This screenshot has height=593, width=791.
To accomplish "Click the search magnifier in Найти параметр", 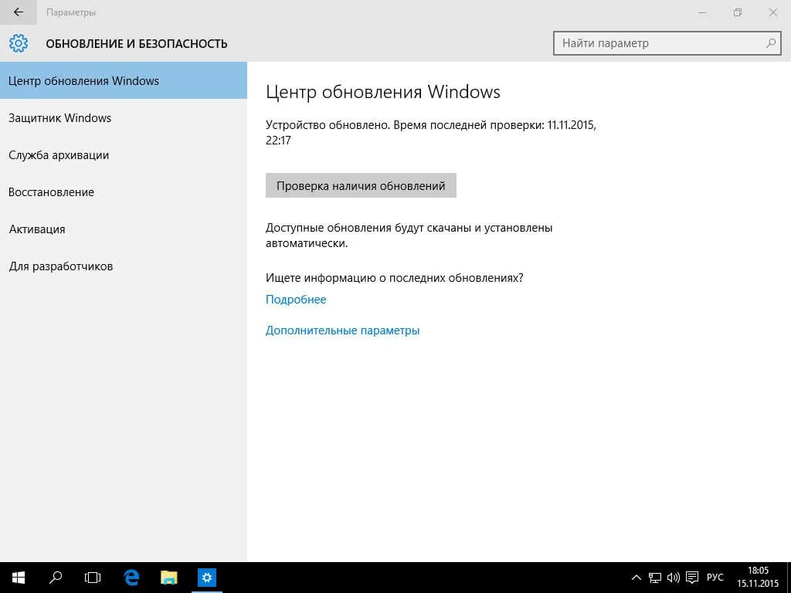I will click(x=770, y=43).
